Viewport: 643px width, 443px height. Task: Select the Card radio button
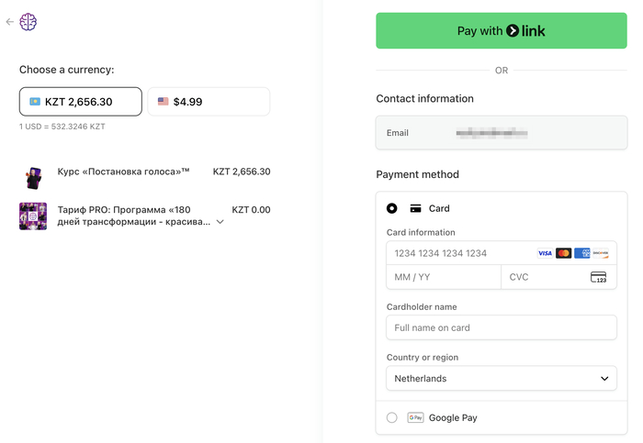392,208
